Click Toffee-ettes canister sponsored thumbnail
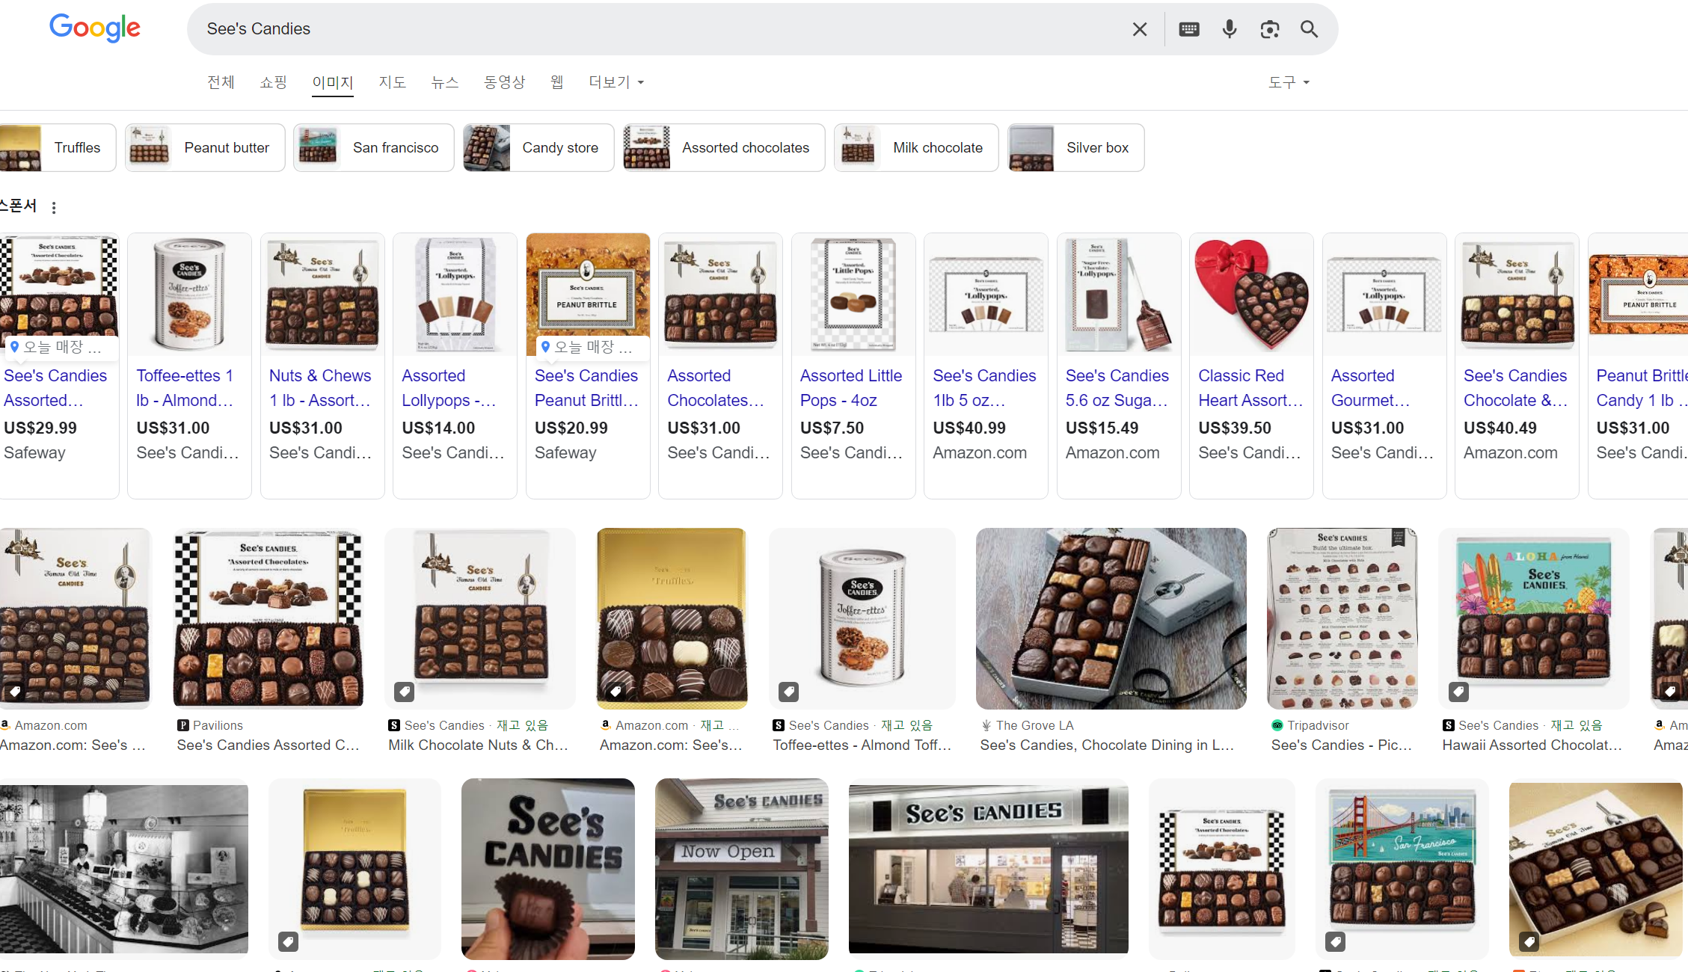Viewport: 1688px width, 972px height. click(189, 295)
